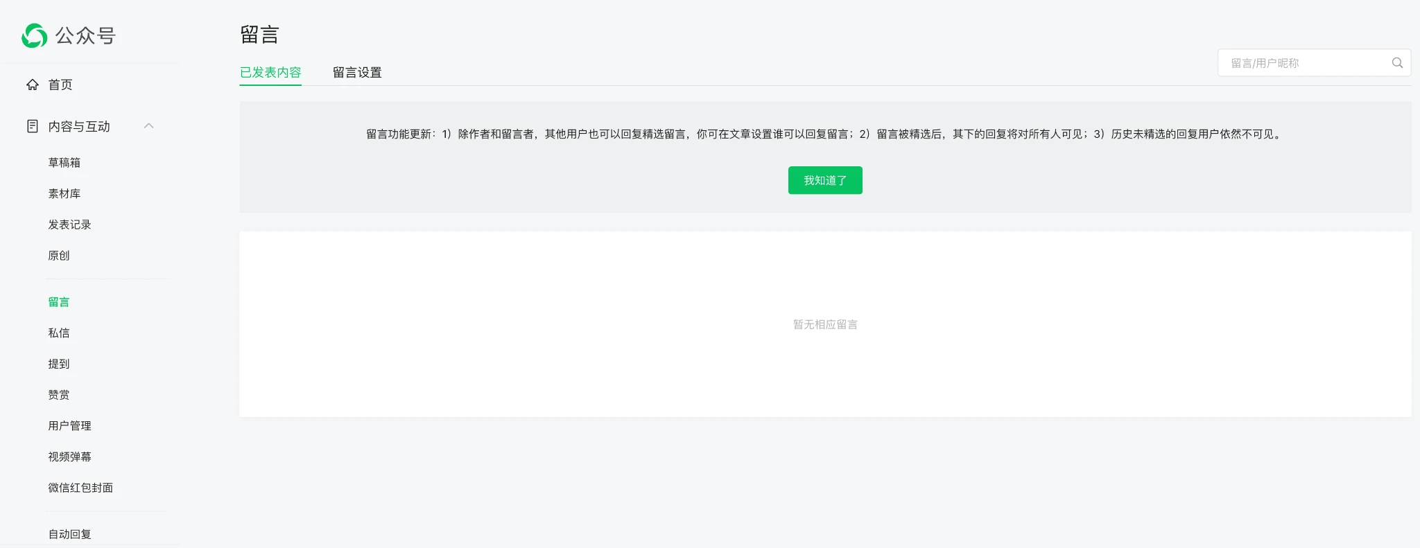This screenshot has height=548, width=1420.
Task: Select 原创 in the sidebar
Action: (x=59, y=256)
